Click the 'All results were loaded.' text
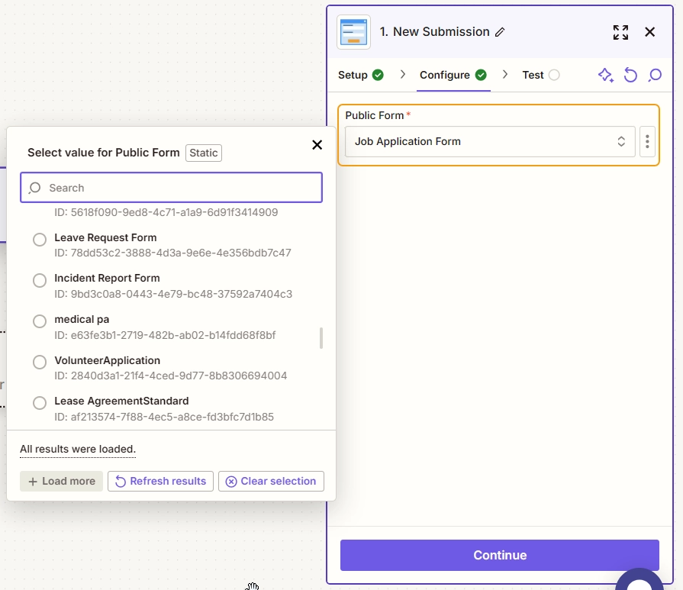The image size is (683, 590). tap(78, 450)
